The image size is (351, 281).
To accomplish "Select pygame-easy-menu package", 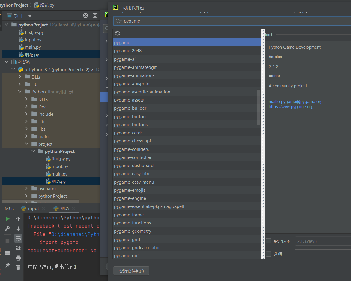I will click(187, 182).
